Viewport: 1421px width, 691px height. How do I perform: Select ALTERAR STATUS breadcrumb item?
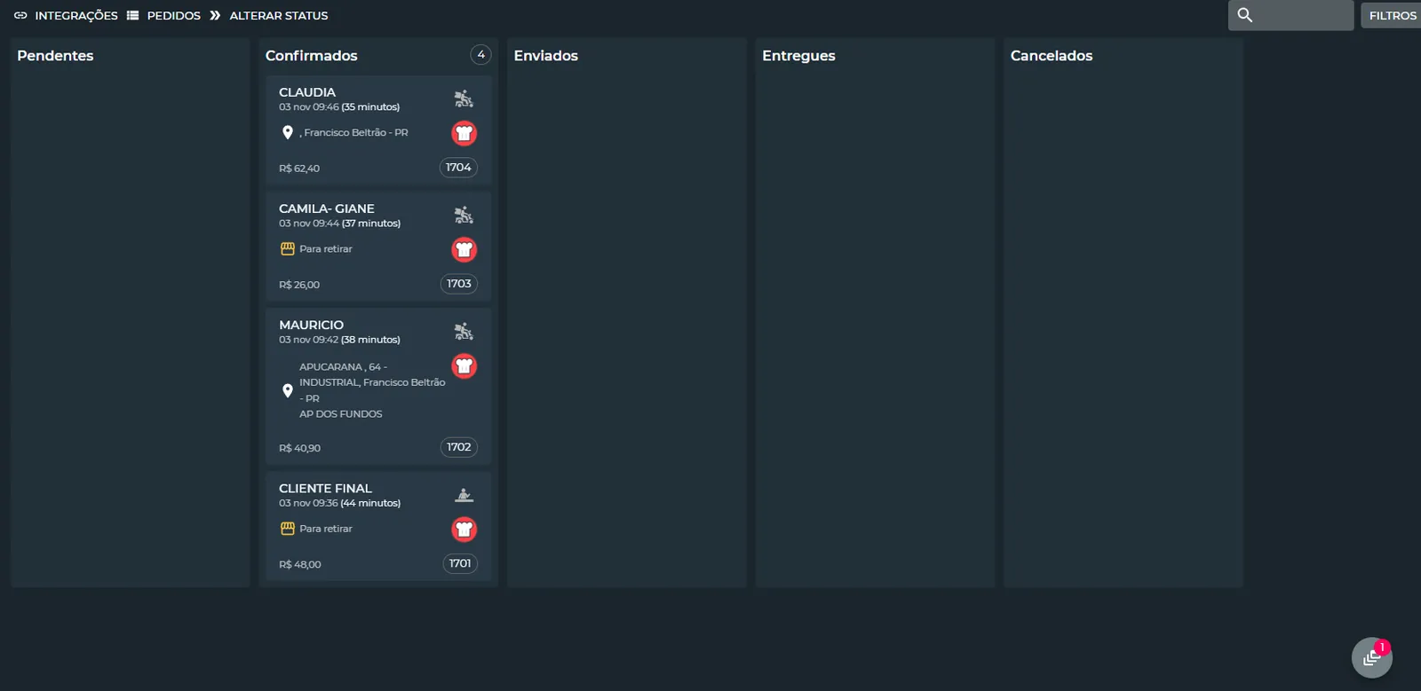(x=279, y=15)
